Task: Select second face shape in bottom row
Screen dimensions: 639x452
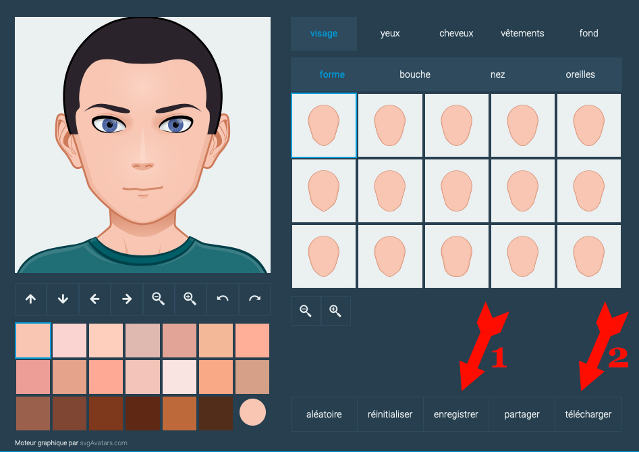Action: [x=390, y=256]
